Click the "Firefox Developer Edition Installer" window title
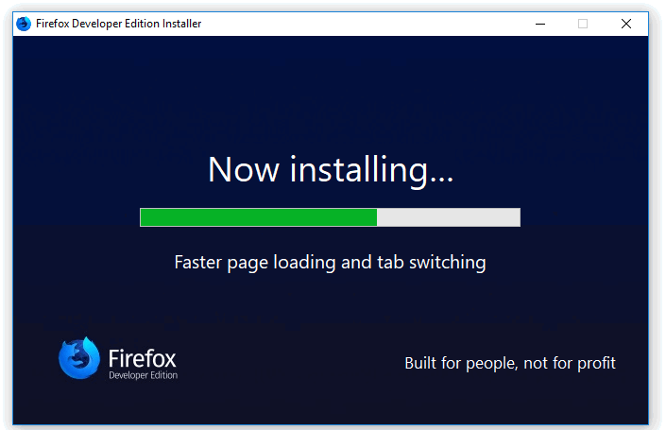Viewport: 666px width, 430px height. click(118, 24)
